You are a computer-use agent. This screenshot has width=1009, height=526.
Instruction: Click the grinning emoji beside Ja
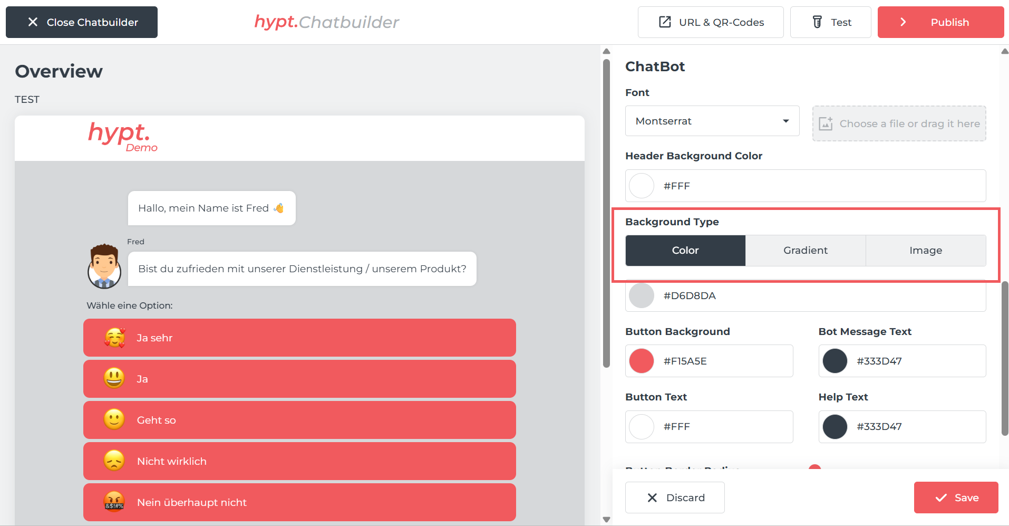click(114, 379)
